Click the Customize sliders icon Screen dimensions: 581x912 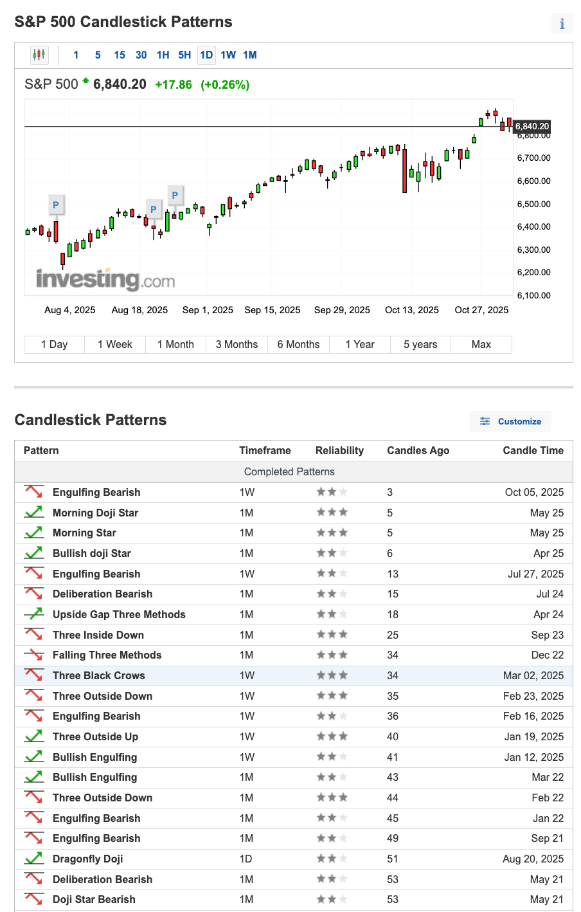pos(485,421)
